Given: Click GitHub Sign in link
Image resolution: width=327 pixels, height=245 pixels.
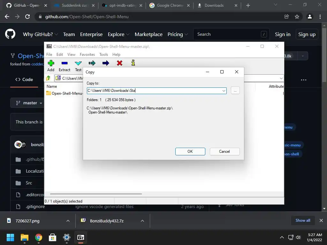Looking at the screenshot, I should click(x=283, y=34).
